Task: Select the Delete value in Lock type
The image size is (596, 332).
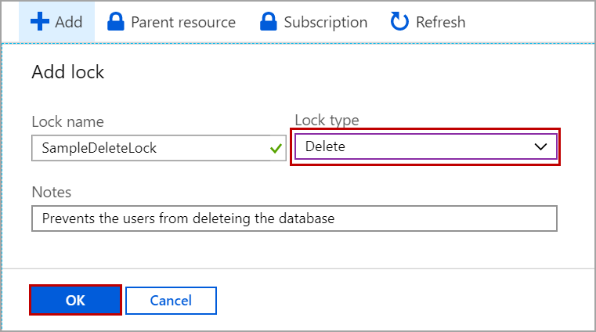Action: 325,146
